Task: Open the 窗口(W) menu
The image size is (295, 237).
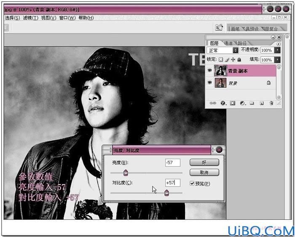Action: point(67,18)
